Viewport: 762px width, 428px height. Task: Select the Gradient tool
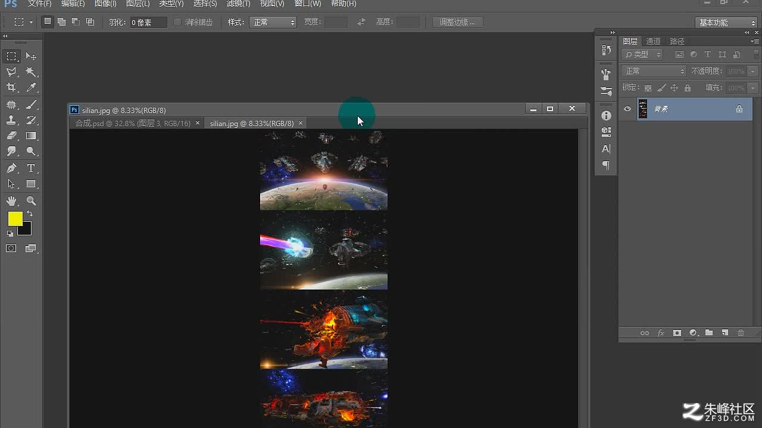(32, 136)
